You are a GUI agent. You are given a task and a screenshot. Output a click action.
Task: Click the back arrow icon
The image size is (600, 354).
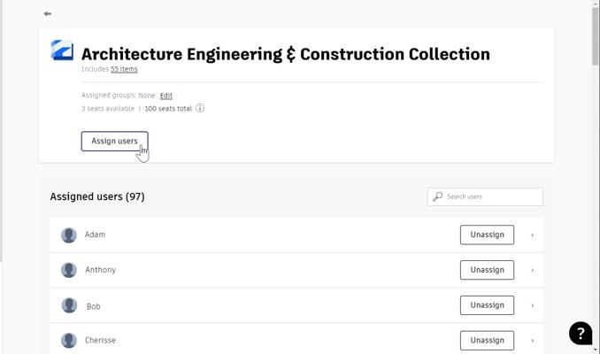(x=47, y=14)
